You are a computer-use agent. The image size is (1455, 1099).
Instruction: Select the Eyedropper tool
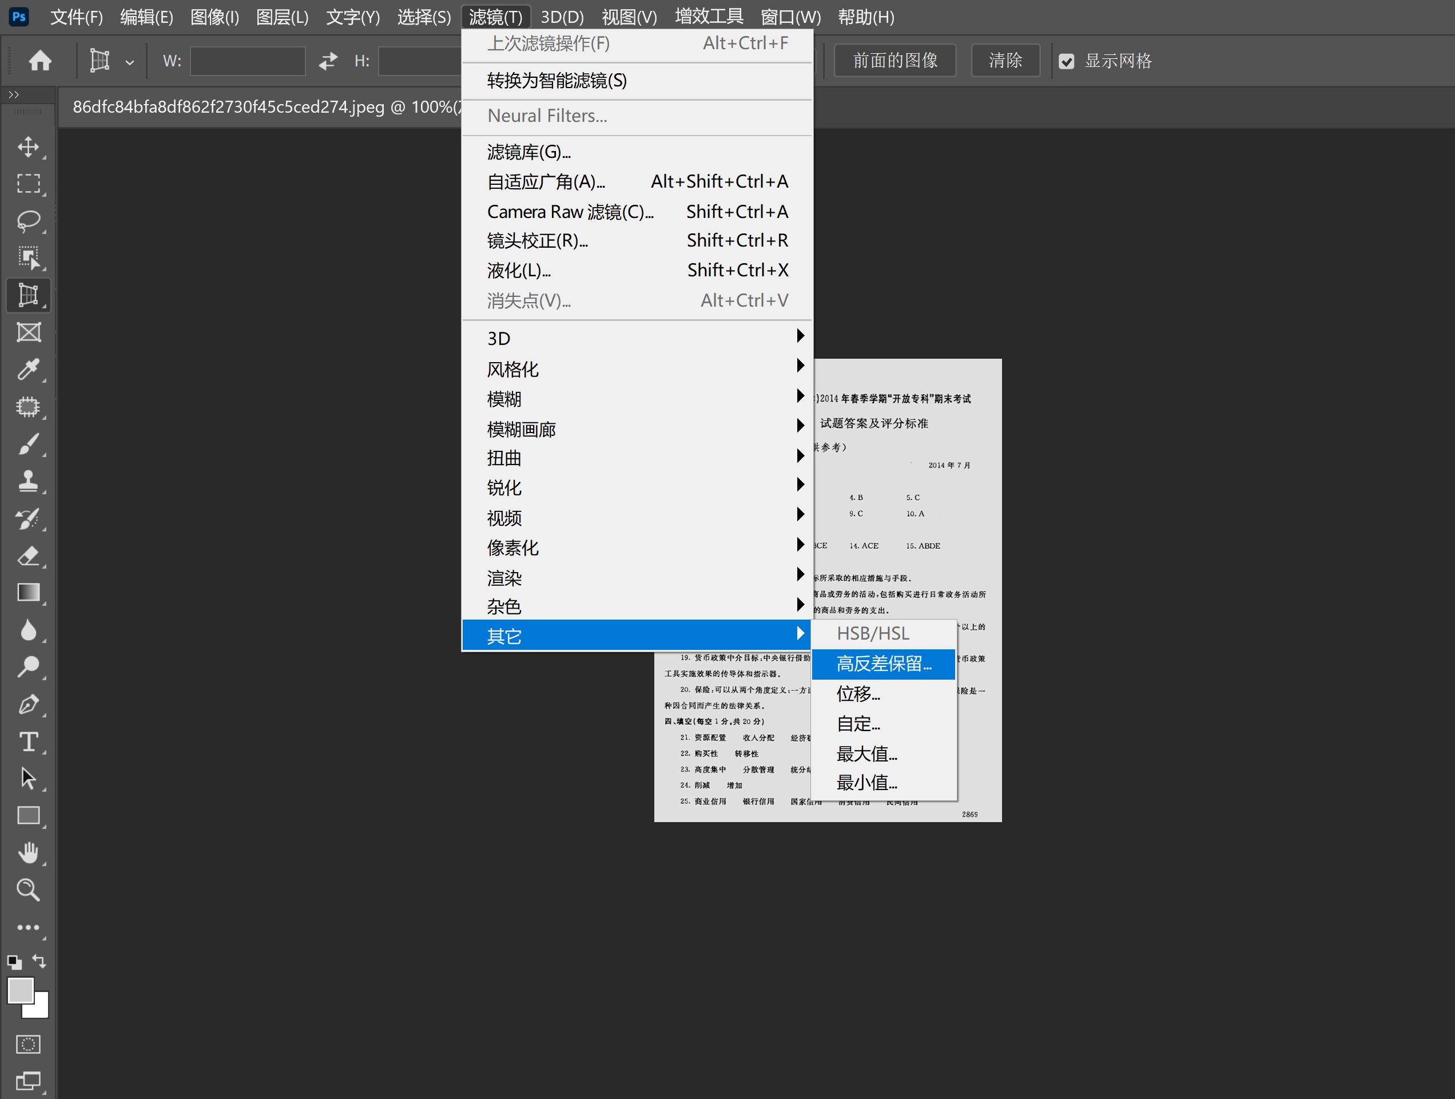[x=28, y=370]
